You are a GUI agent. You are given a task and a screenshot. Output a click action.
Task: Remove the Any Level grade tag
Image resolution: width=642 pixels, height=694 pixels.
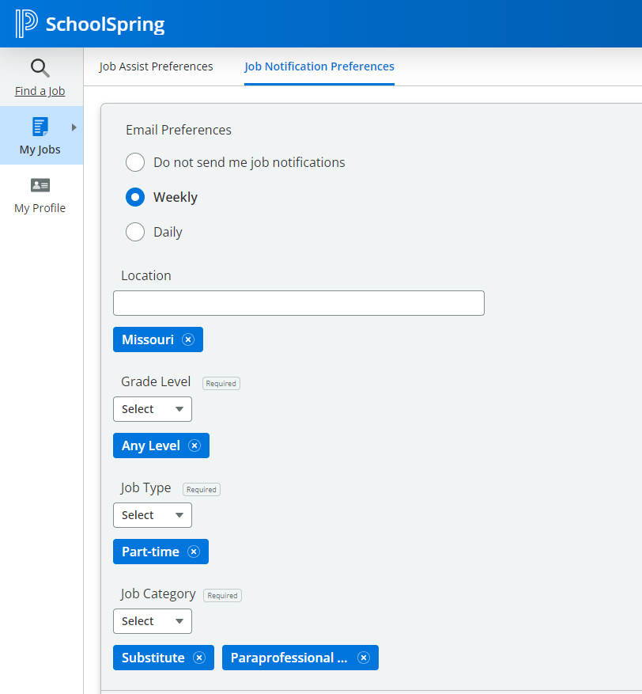[x=194, y=446]
